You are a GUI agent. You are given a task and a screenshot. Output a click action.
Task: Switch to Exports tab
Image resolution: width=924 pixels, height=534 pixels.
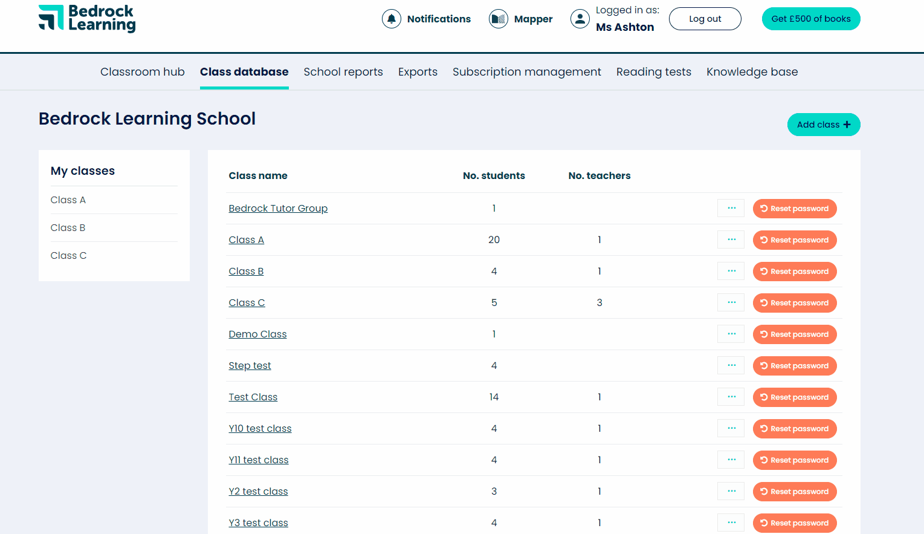(x=418, y=72)
